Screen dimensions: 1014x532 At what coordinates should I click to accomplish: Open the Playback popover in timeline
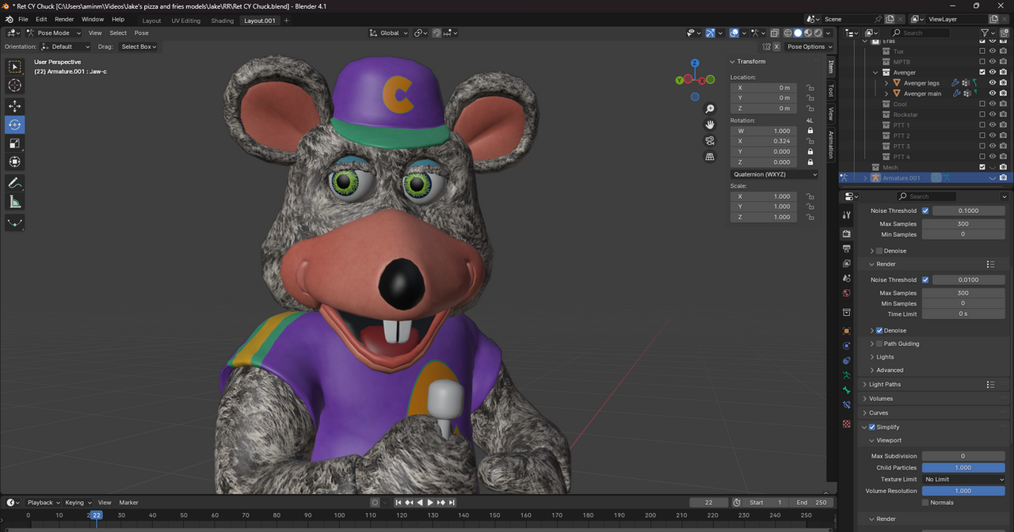click(x=43, y=503)
